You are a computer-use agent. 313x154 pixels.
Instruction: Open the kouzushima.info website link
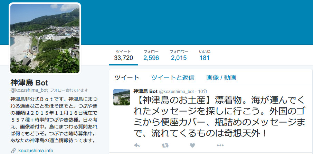tap(36, 151)
